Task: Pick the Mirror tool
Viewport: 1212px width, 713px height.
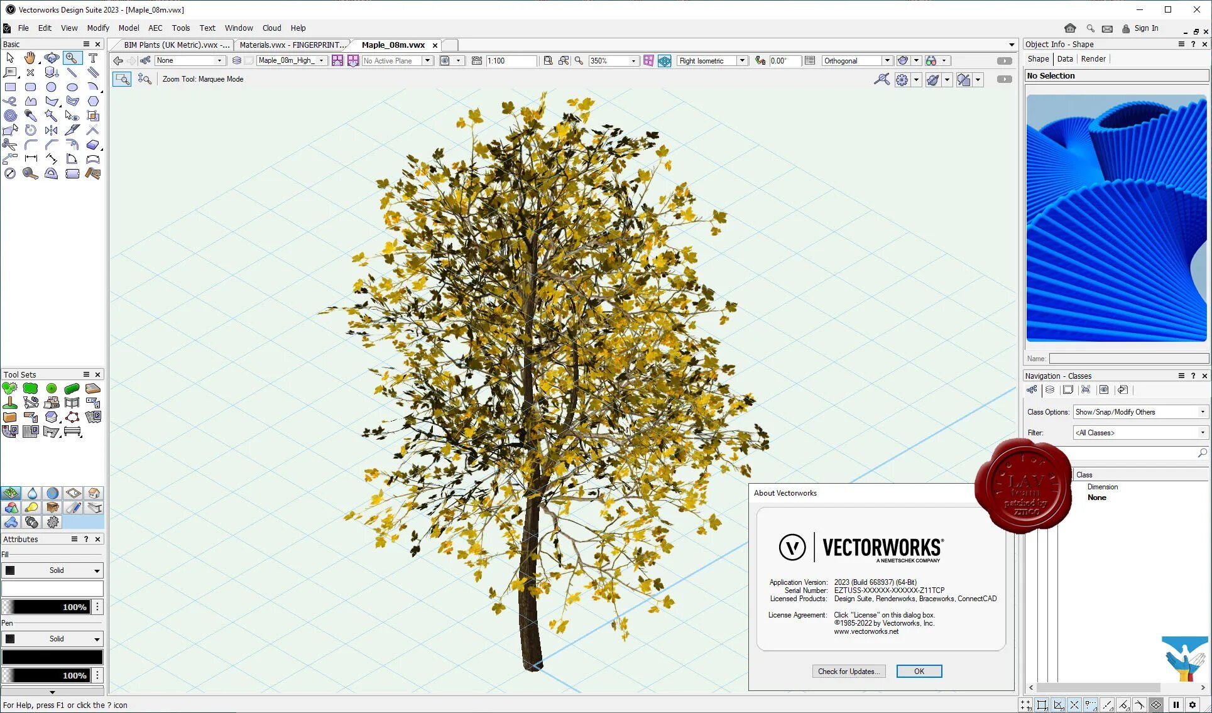Action: click(52, 130)
